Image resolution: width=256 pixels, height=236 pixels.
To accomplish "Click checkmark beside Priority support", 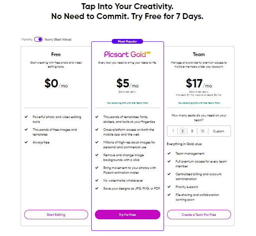I will click(169, 187).
